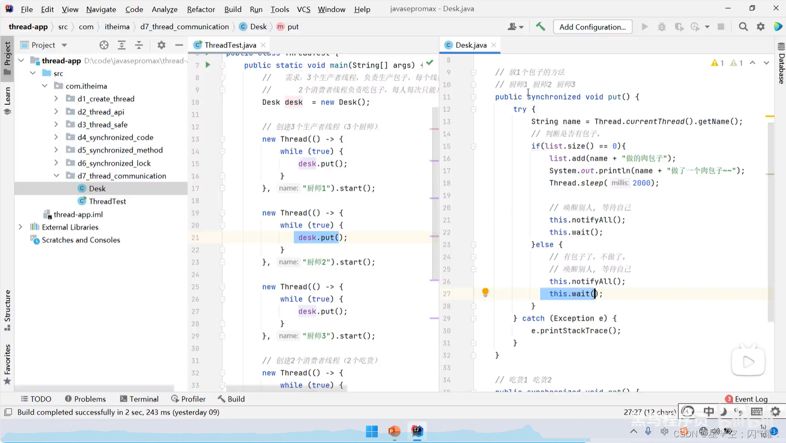Run ThreadTest via the green gutter arrow

point(208,63)
